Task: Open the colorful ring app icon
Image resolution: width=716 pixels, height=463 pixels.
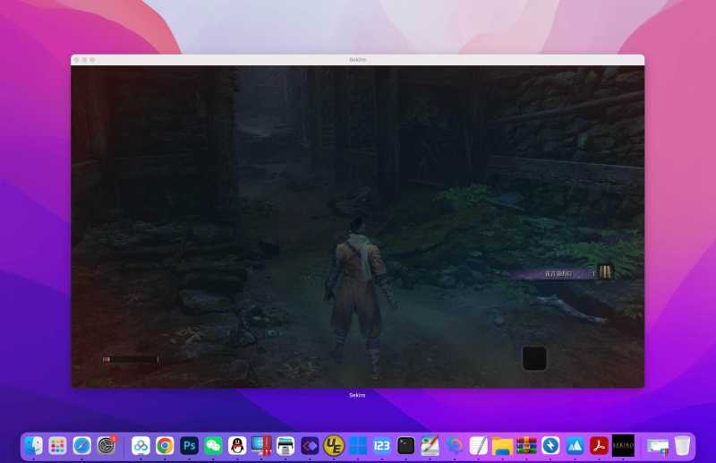Action: pyautogui.click(x=455, y=446)
